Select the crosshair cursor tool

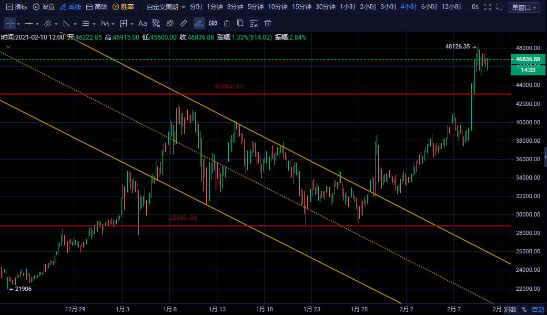click(10, 24)
